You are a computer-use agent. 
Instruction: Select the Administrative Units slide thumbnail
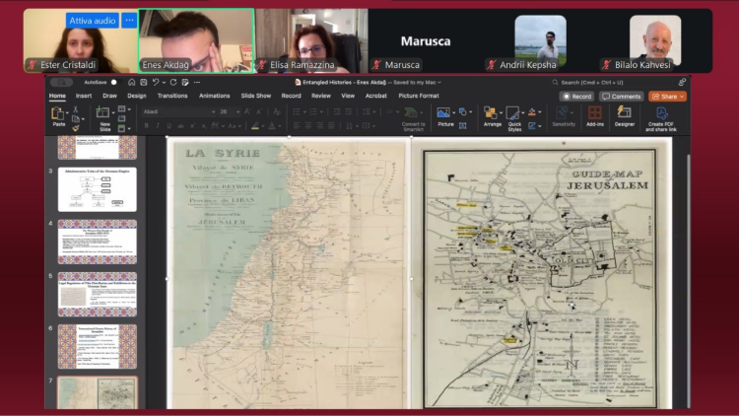(x=98, y=189)
